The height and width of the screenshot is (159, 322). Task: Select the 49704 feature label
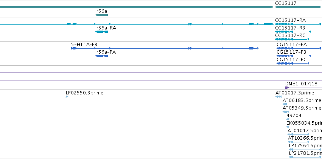pyautogui.click(x=294, y=116)
